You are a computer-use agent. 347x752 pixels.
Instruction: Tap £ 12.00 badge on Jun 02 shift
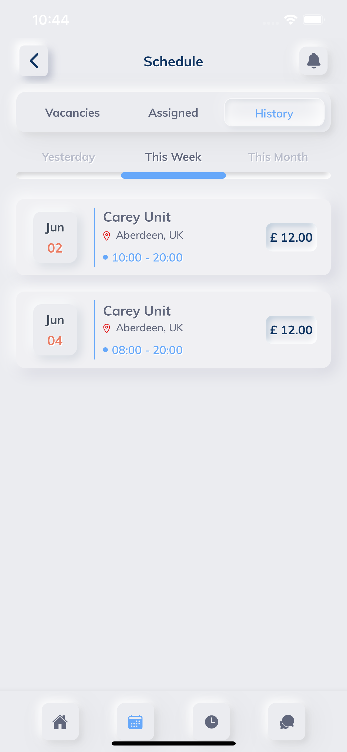tap(291, 237)
